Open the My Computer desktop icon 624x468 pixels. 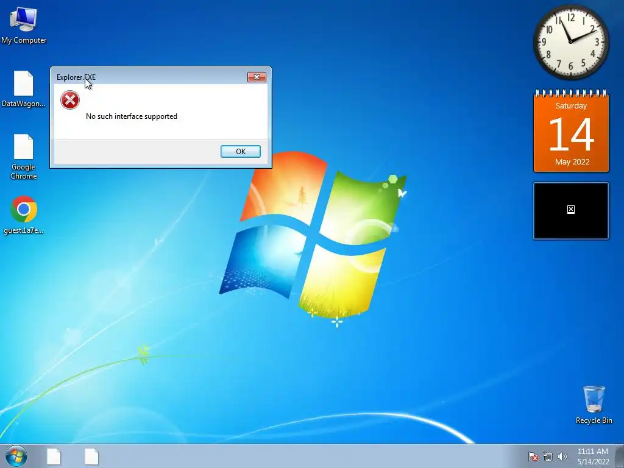point(24,26)
